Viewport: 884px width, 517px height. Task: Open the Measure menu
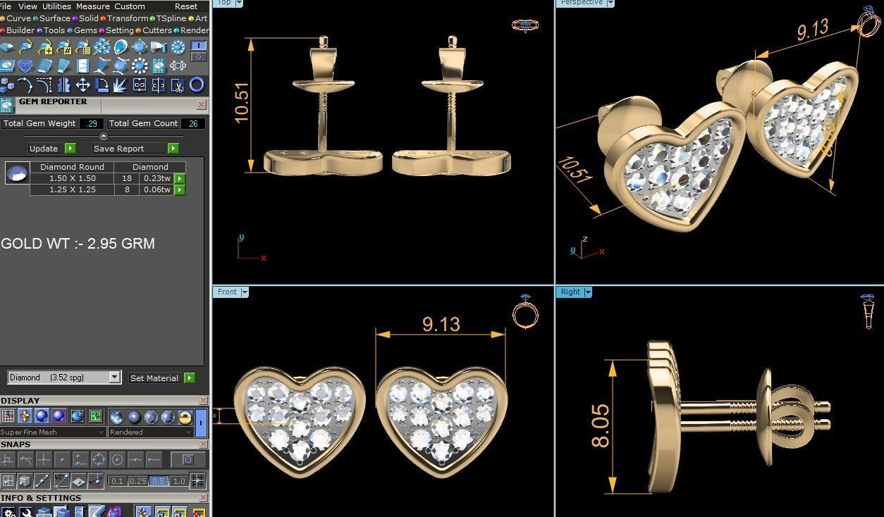[93, 6]
